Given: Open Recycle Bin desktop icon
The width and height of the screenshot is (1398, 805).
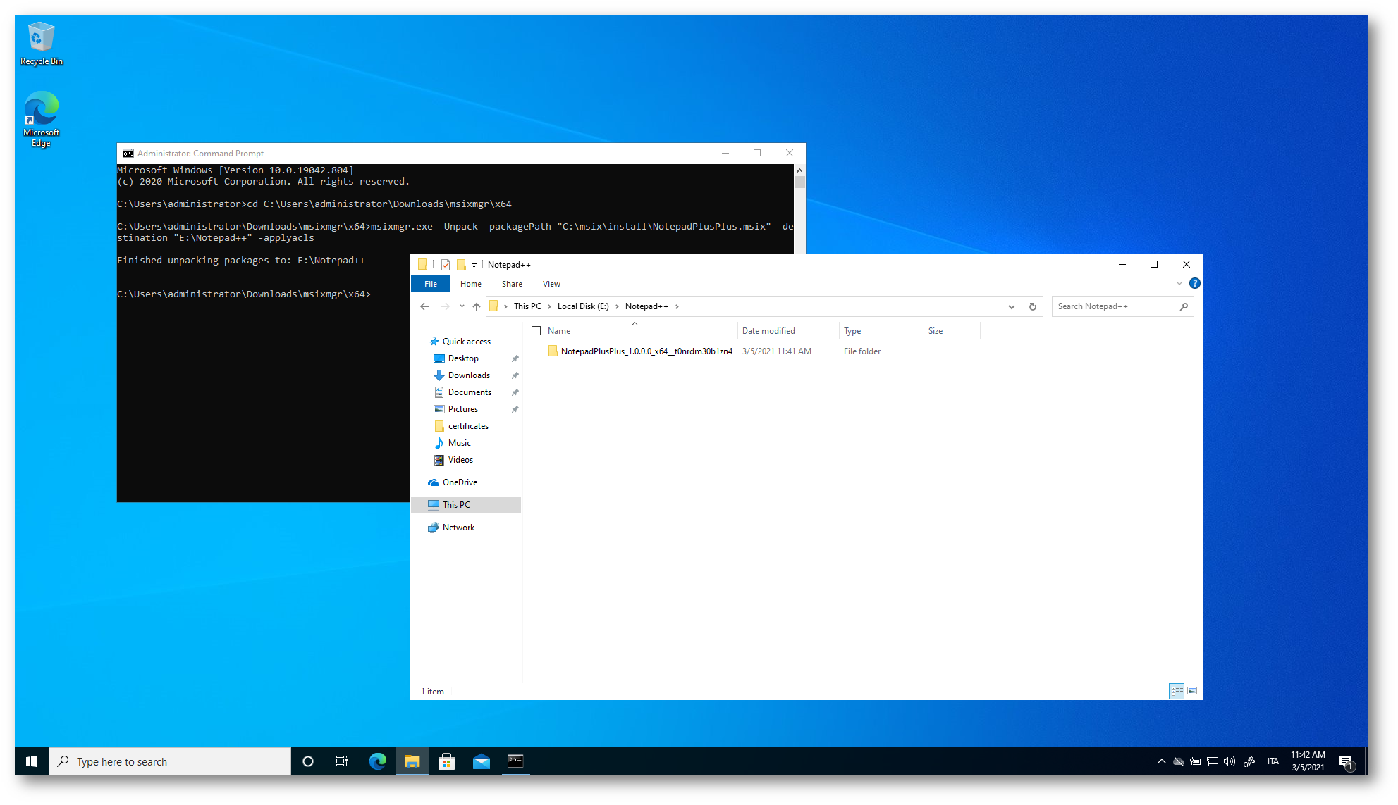Looking at the screenshot, I should (41, 44).
